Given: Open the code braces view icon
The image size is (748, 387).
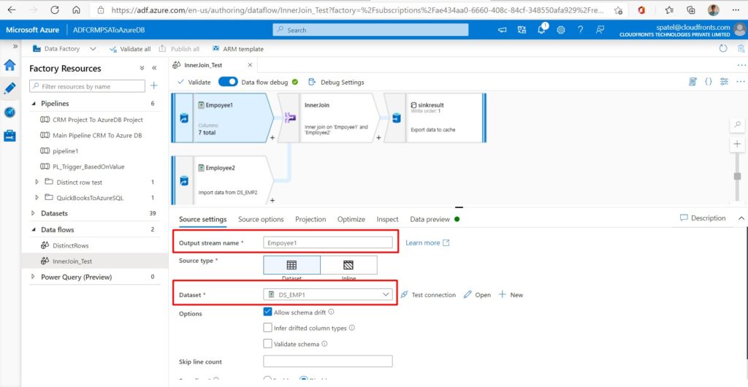Looking at the screenshot, I should point(709,82).
